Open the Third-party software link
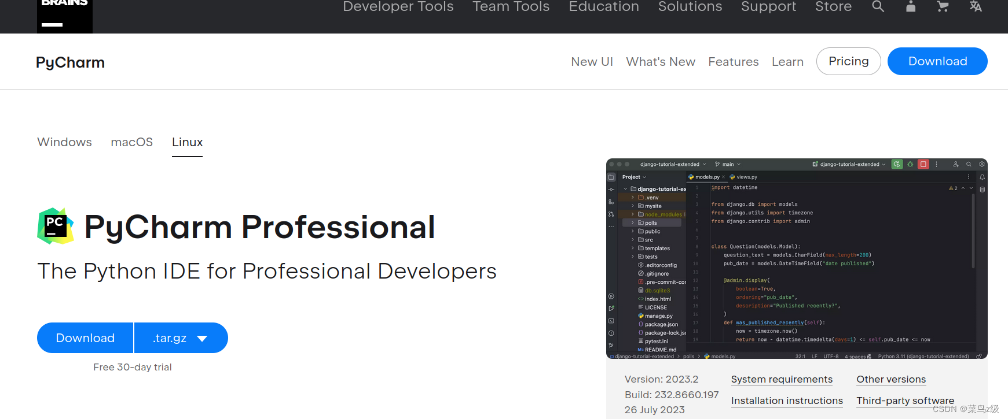Image resolution: width=1008 pixels, height=419 pixels. tap(906, 401)
